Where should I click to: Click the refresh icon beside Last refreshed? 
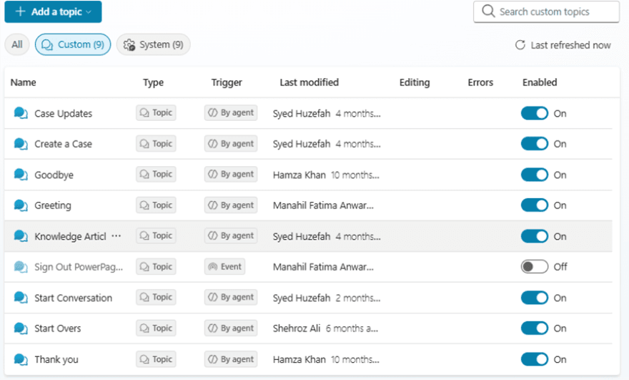pos(520,45)
